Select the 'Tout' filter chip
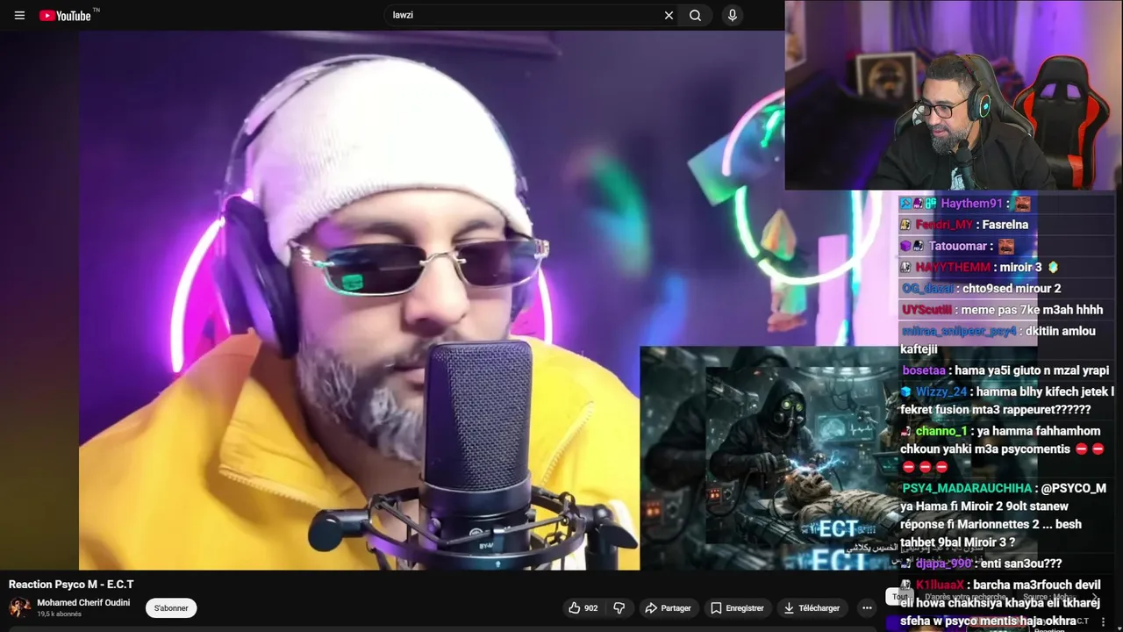The width and height of the screenshot is (1123, 632). click(x=900, y=597)
